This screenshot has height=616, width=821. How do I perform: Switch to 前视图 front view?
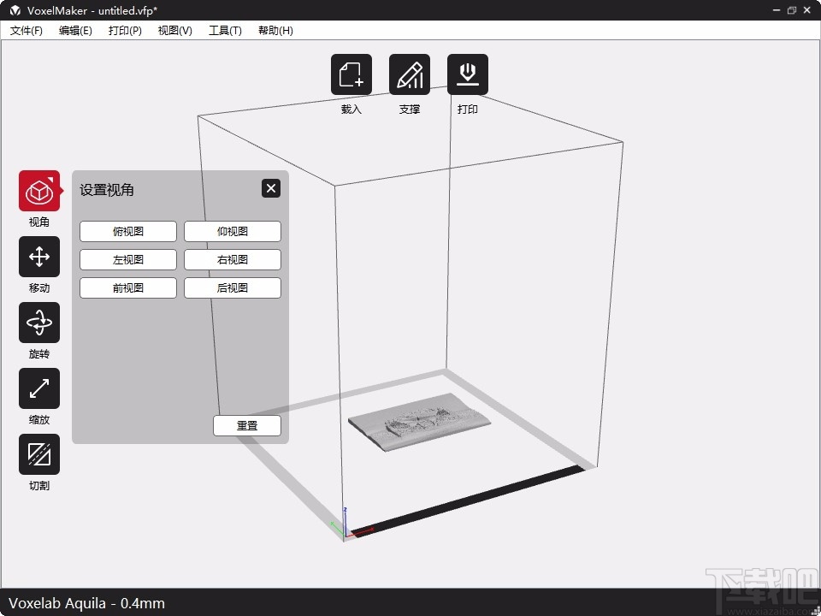(x=127, y=287)
